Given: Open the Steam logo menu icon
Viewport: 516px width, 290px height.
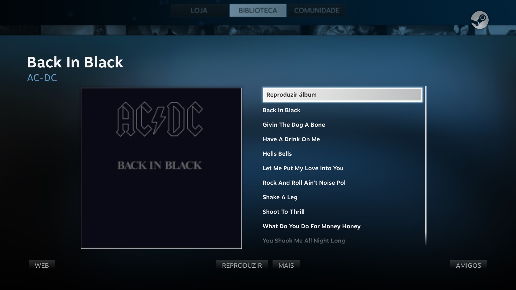Looking at the screenshot, I should 479,20.
